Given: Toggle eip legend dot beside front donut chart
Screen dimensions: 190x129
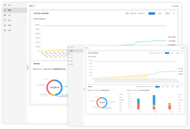Looking at the screenshot, I should click(x=119, y=97).
